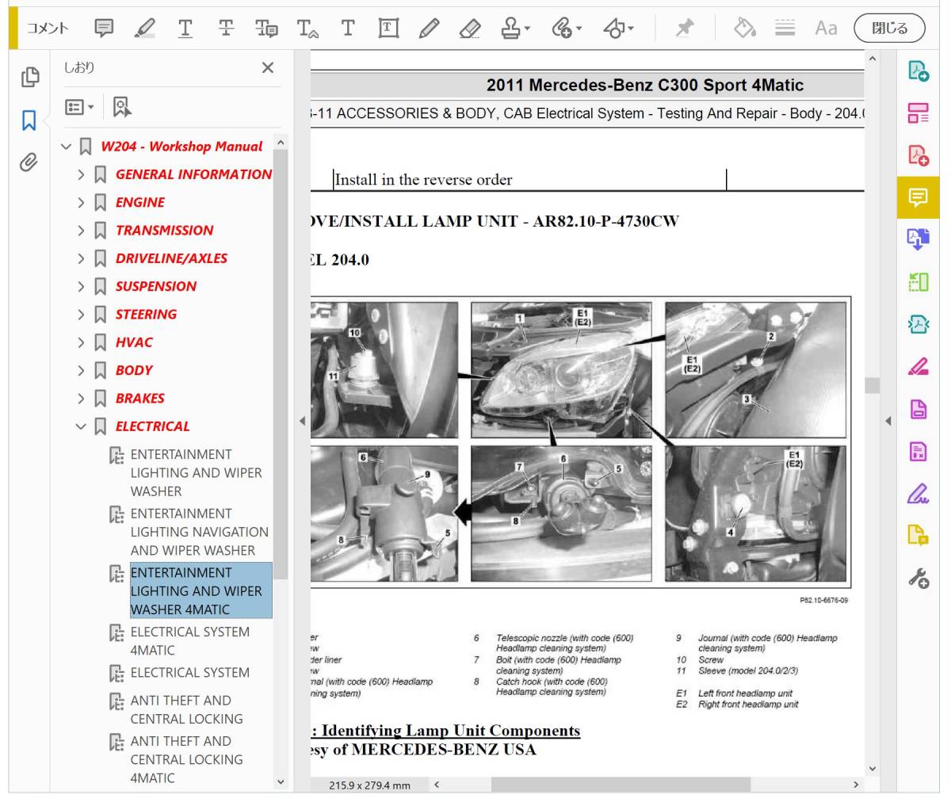Select the eraser tool
This screenshot has height=806, width=951.
pos(470,29)
